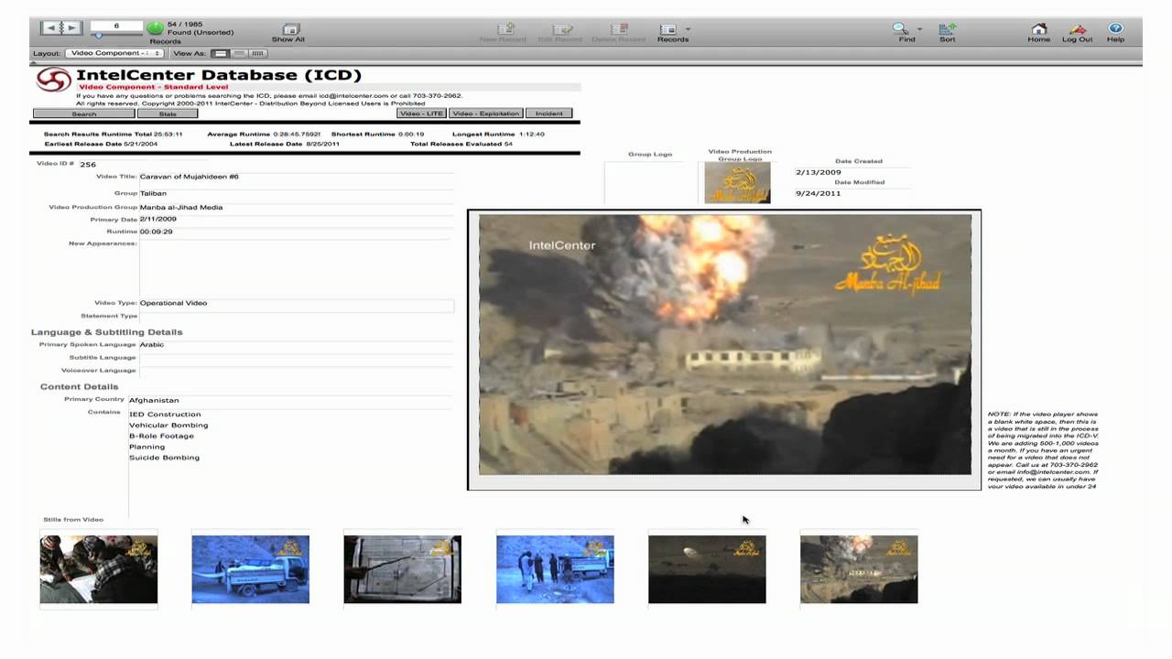Click the Search button
This screenshot has height=659, width=1172.
pos(84,113)
